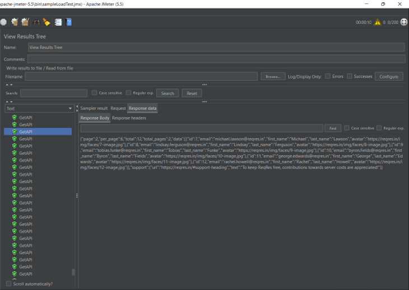Image resolution: width=409 pixels, height=290 pixels.
Task: Enable the Errors checkbox
Action: (328, 76)
